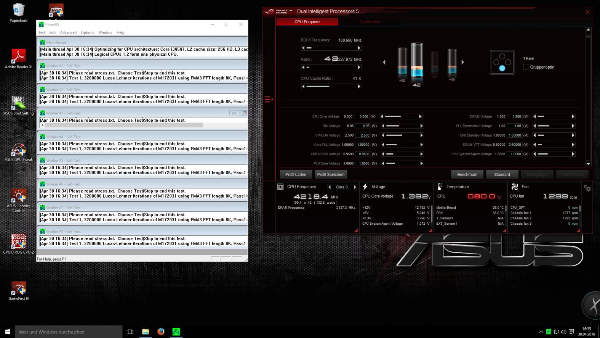Show hidden tray icons chevron
This screenshot has height=338, width=600.
(541, 332)
